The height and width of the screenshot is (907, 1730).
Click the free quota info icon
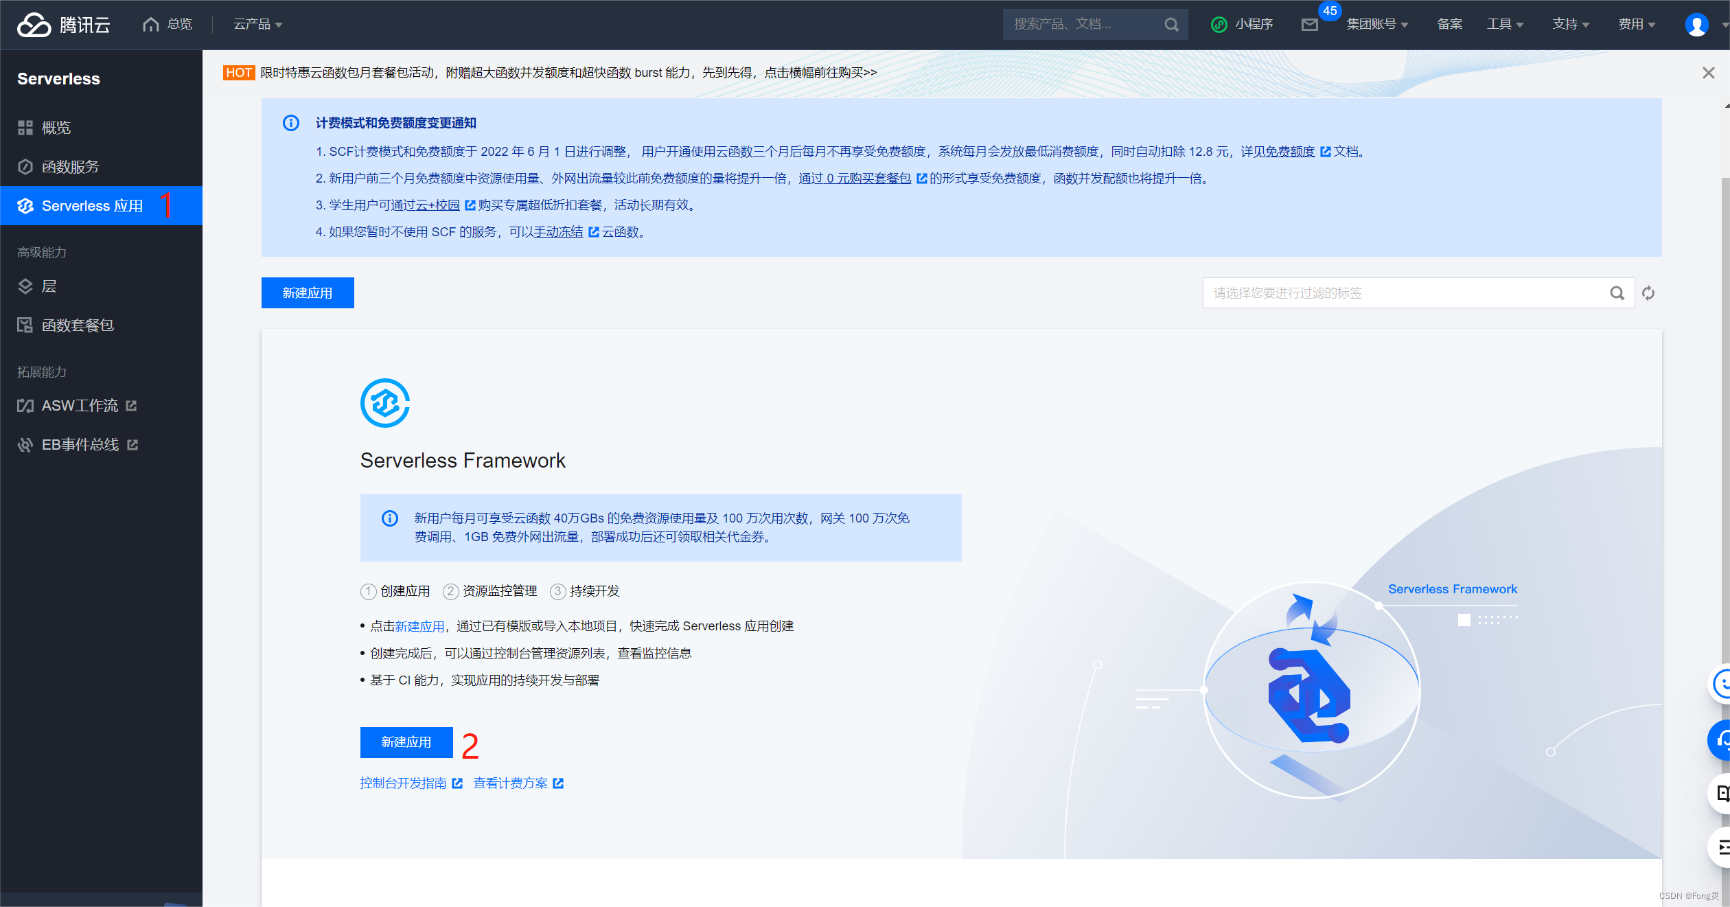click(x=390, y=518)
